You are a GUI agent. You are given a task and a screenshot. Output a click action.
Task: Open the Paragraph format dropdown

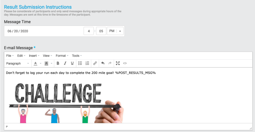pyautogui.click(x=18, y=63)
